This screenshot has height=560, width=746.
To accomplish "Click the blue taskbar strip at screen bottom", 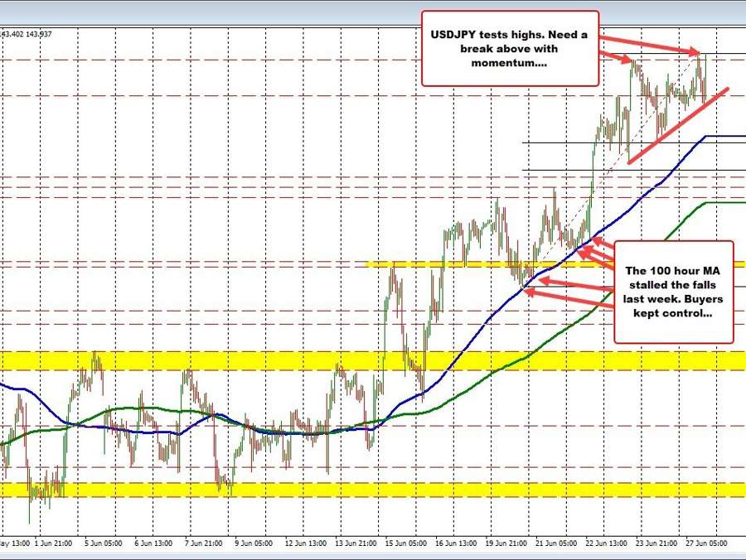I will point(373,557).
